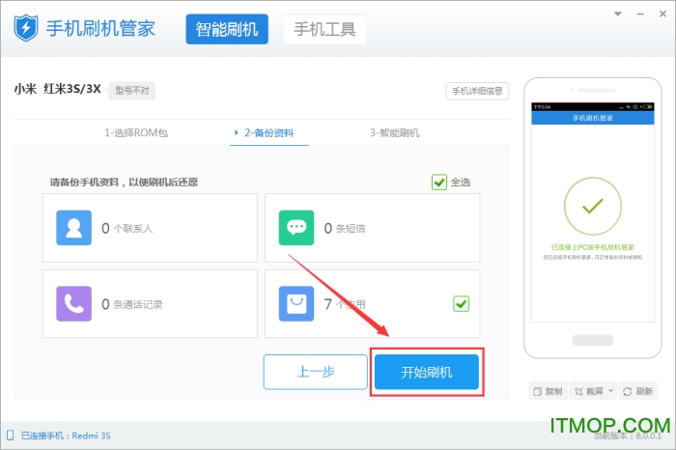Select the 0 条短信 card
The image size is (676, 450).
tap(372, 228)
